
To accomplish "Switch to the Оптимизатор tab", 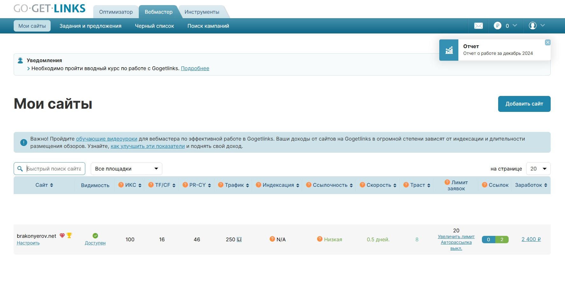I will (x=116, y=12).
